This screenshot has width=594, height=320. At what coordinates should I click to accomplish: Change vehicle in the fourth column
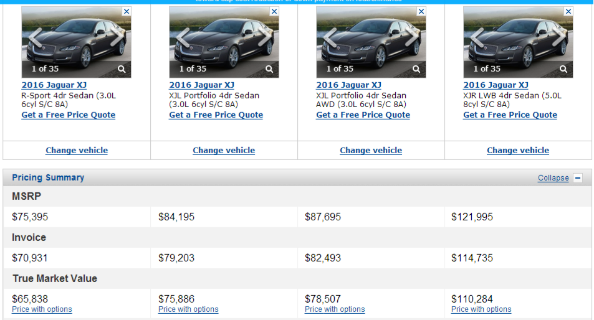pyautogui.click(x=518, y=150)
